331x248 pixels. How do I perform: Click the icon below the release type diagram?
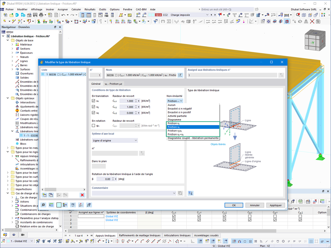click(x=191, y=193)
